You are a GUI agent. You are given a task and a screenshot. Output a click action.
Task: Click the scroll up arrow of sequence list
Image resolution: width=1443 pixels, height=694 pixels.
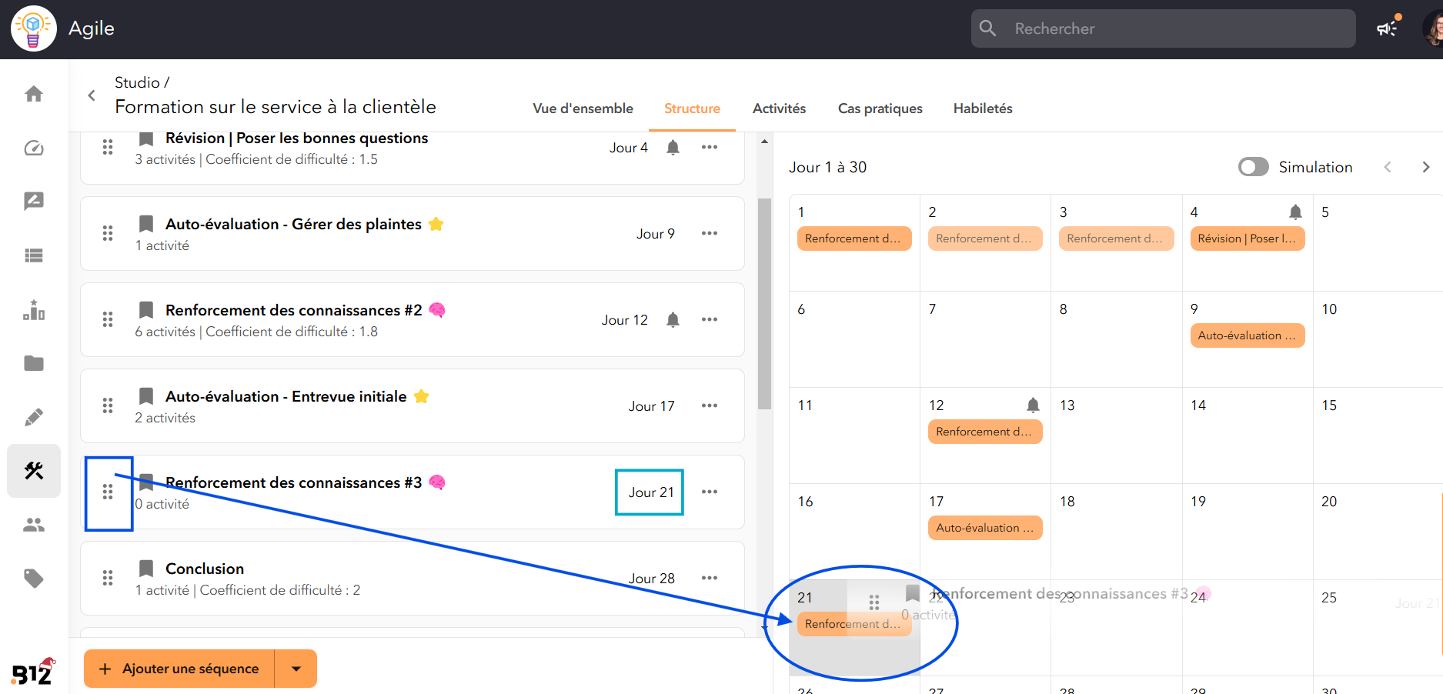[x=764, y=142]
